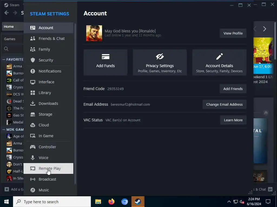Open Friends & Chat settings
The image size is (277, 207).
click(x=48, y=39)
